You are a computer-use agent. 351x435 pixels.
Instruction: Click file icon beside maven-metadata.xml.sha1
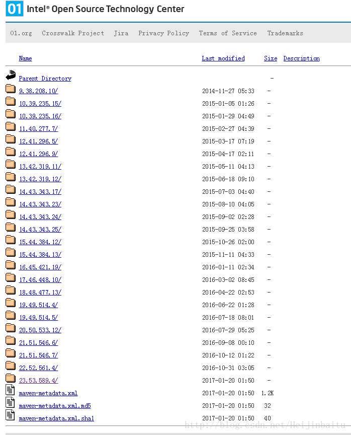click(x=10, y=415)
